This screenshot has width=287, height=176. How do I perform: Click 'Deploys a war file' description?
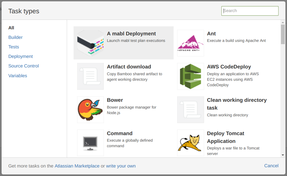(x=233, y=151)
